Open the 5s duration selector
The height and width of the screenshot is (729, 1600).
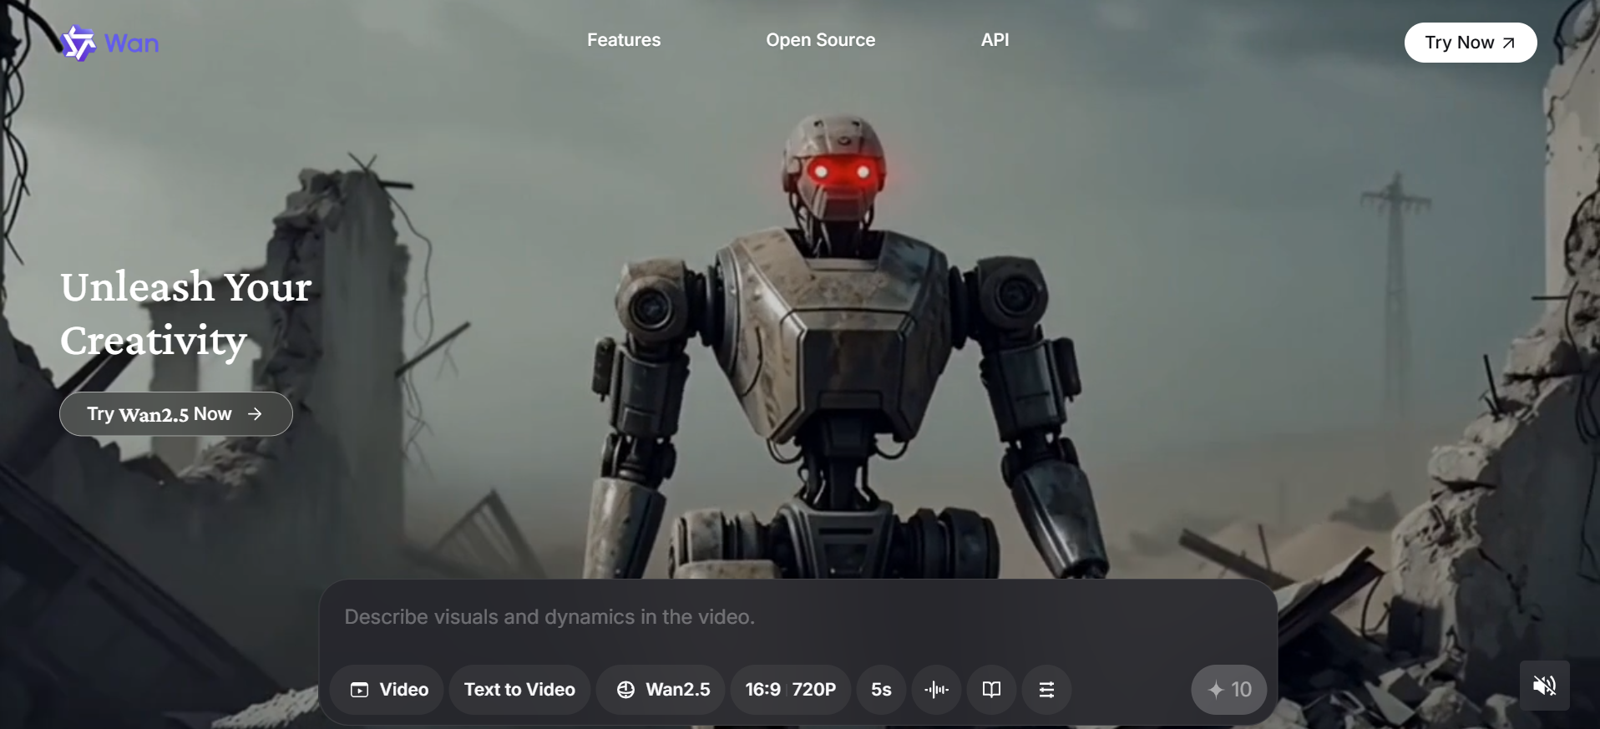882,690
